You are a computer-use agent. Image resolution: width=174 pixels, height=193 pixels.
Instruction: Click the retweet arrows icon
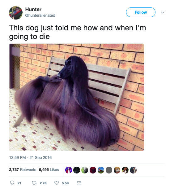pyautogui.click(x=34, y=183)
